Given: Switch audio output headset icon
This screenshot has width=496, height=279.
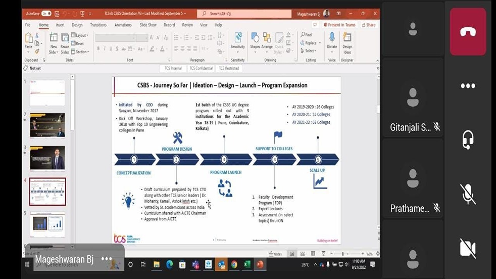Looking at the screenshot, I should 468,139.
